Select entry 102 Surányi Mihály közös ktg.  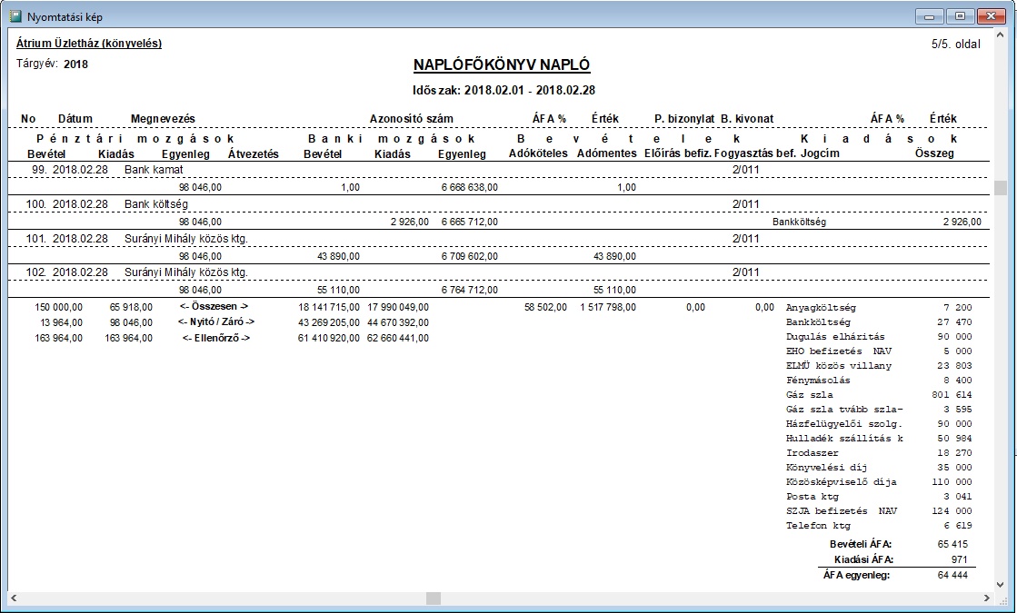(x=185, y=272)
